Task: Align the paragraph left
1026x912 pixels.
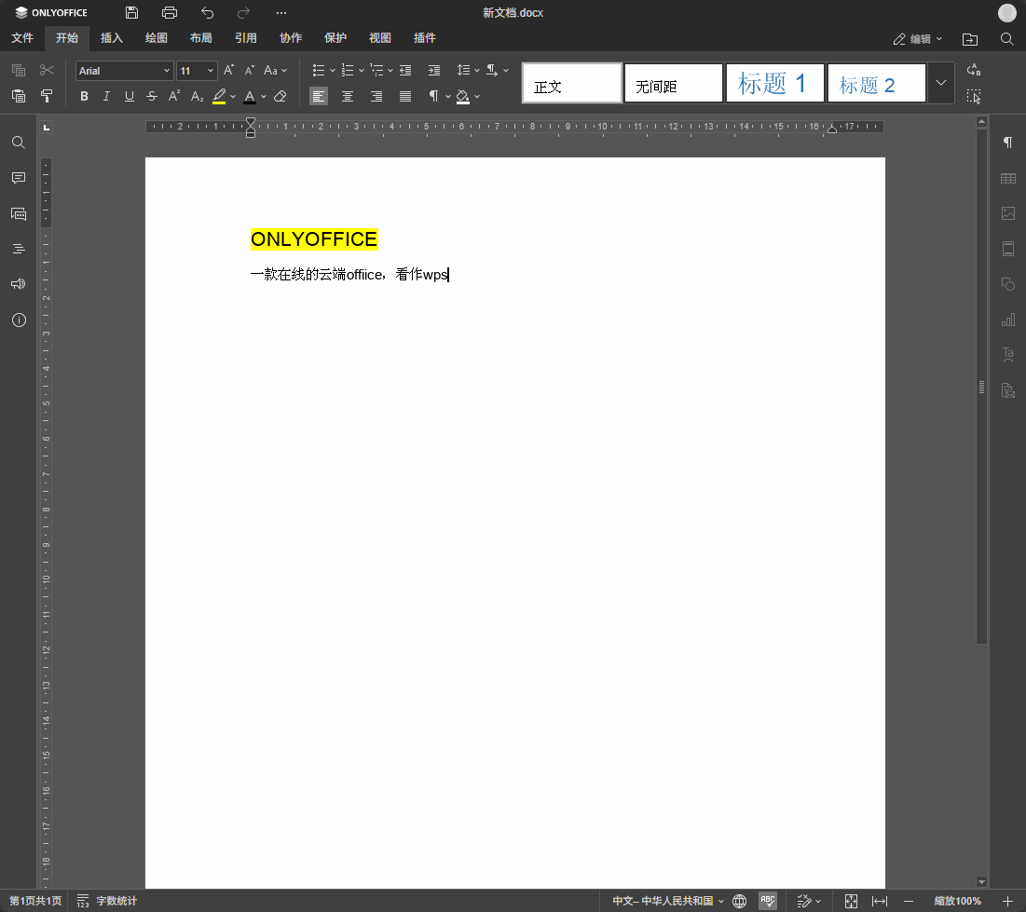Action: (319, 96)
